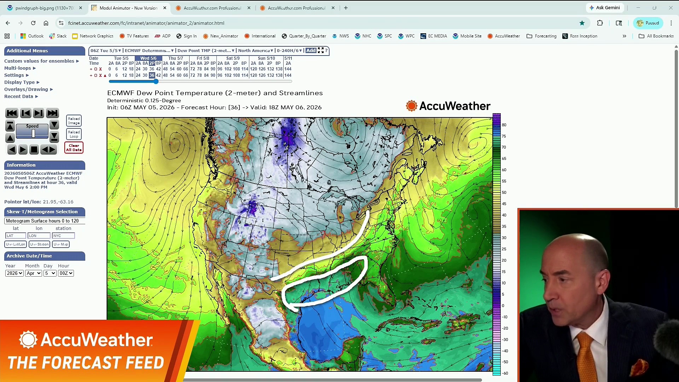Open the Dew Point TMP parameter dropdown
The height and width of the screenshot is (382, 679).
(206, 51)
